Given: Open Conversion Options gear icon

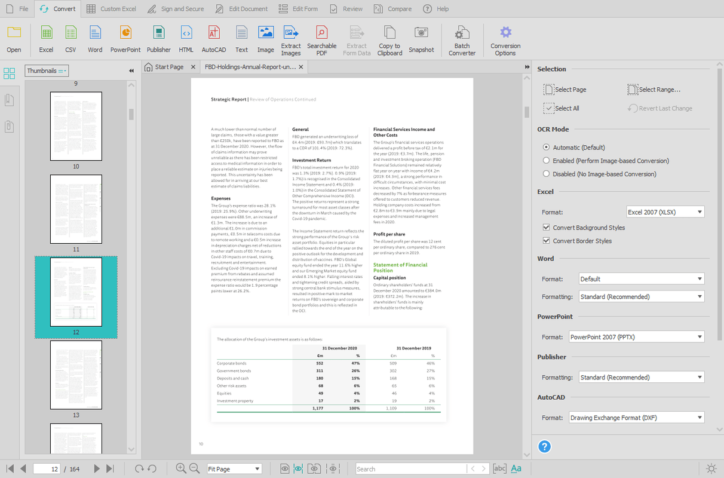Looking at the screenshot, I should click(x=505, y=39).
